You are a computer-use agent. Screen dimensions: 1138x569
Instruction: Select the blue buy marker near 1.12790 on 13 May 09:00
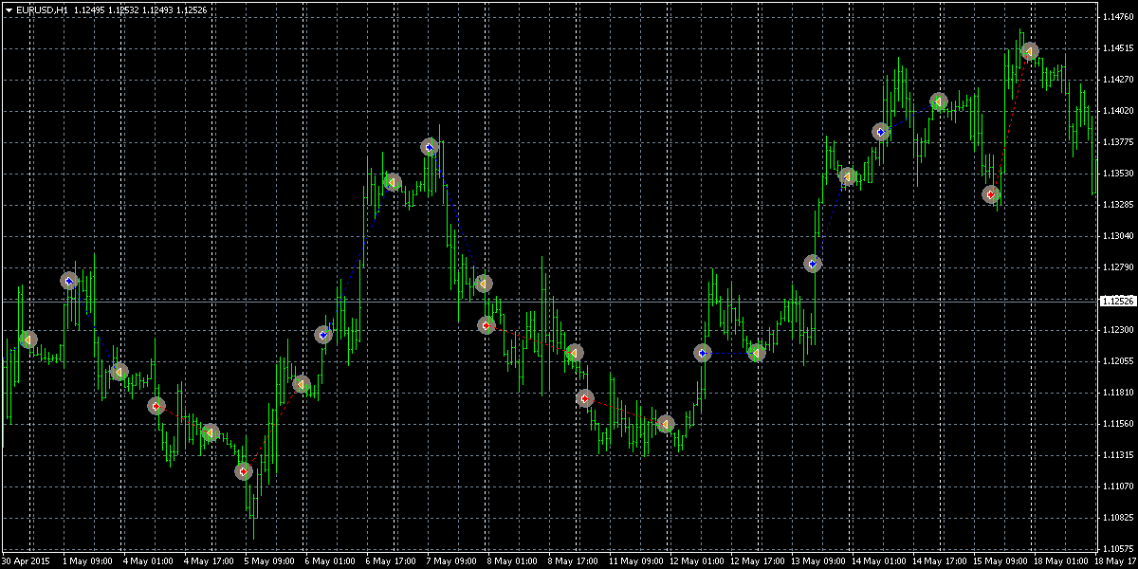(813, 265)
